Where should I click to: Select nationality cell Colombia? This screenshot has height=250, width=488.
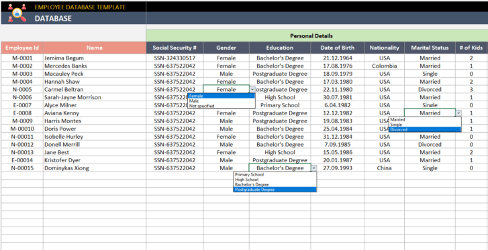385,66
